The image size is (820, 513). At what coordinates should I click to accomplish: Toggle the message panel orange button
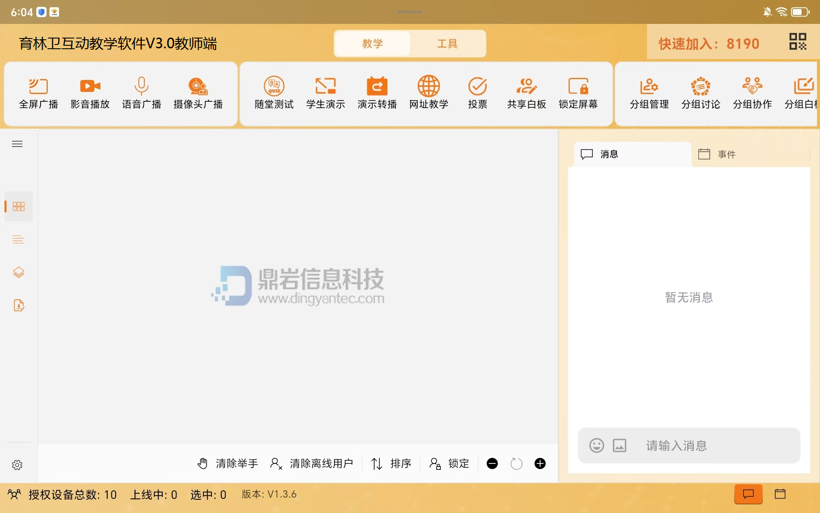[748, 494]
